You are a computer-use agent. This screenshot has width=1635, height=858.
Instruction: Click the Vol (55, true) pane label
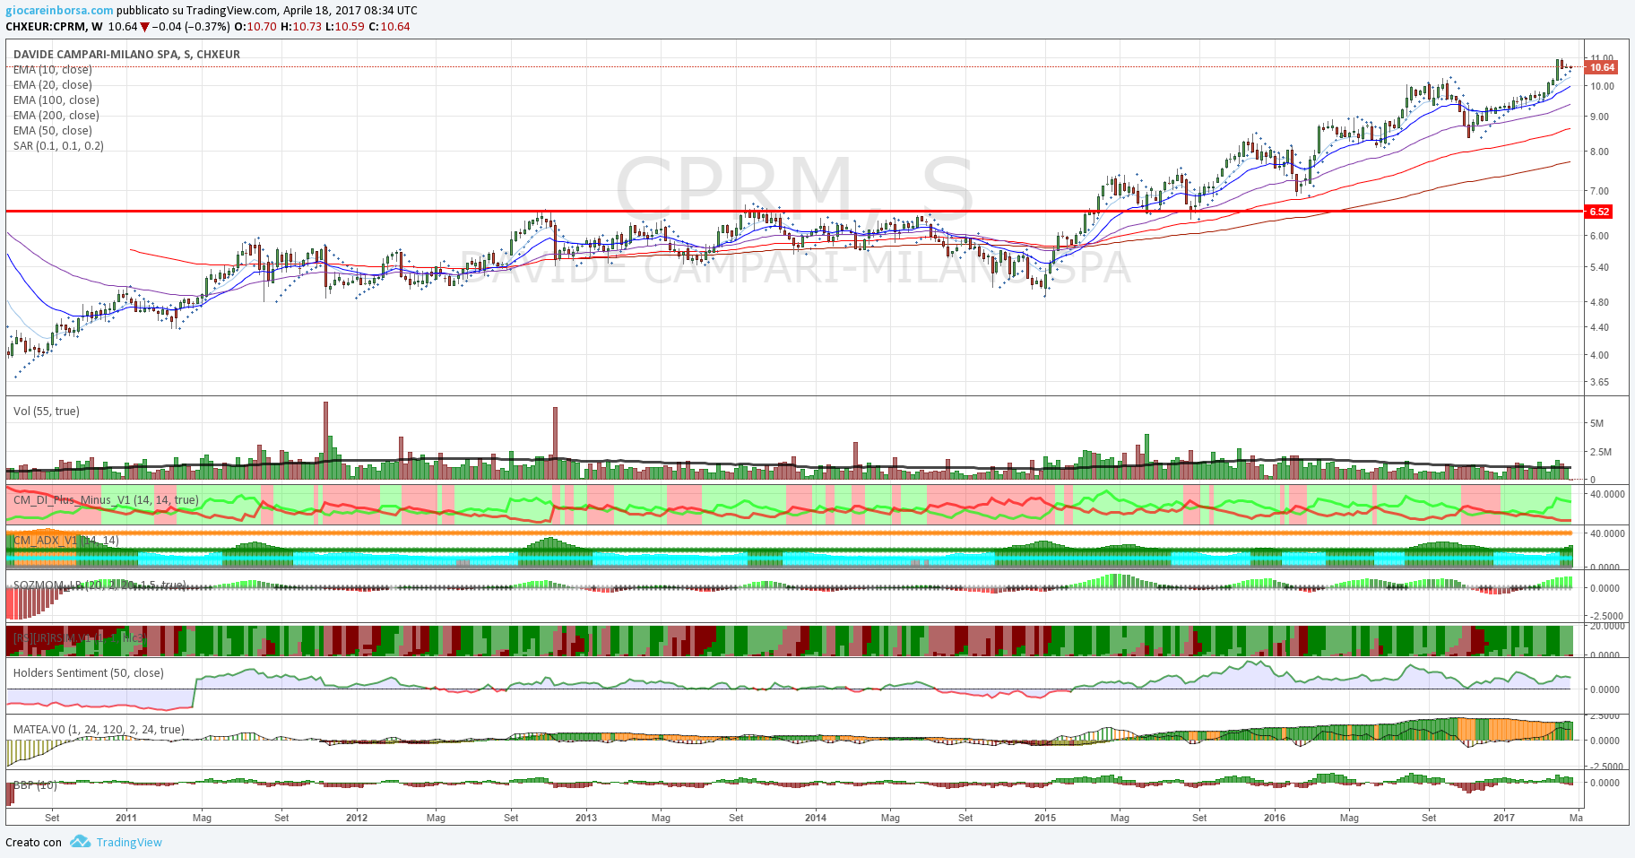tap(47, 412)
